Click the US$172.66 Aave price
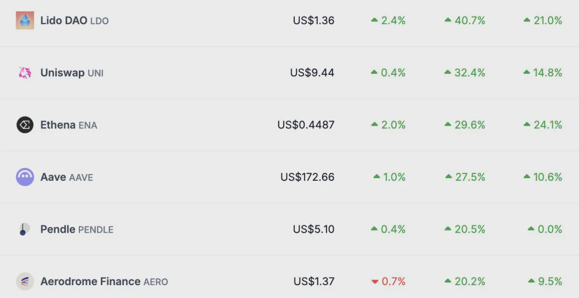The image size is (579, 298). click(307, 177)
